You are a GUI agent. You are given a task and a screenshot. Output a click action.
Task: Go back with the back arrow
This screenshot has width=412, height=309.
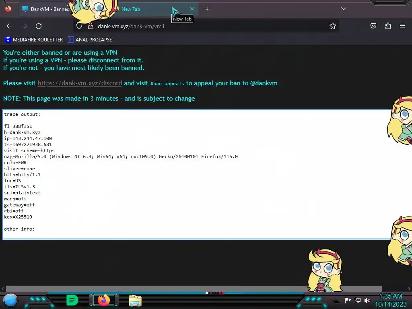click(x=10, y=26)
